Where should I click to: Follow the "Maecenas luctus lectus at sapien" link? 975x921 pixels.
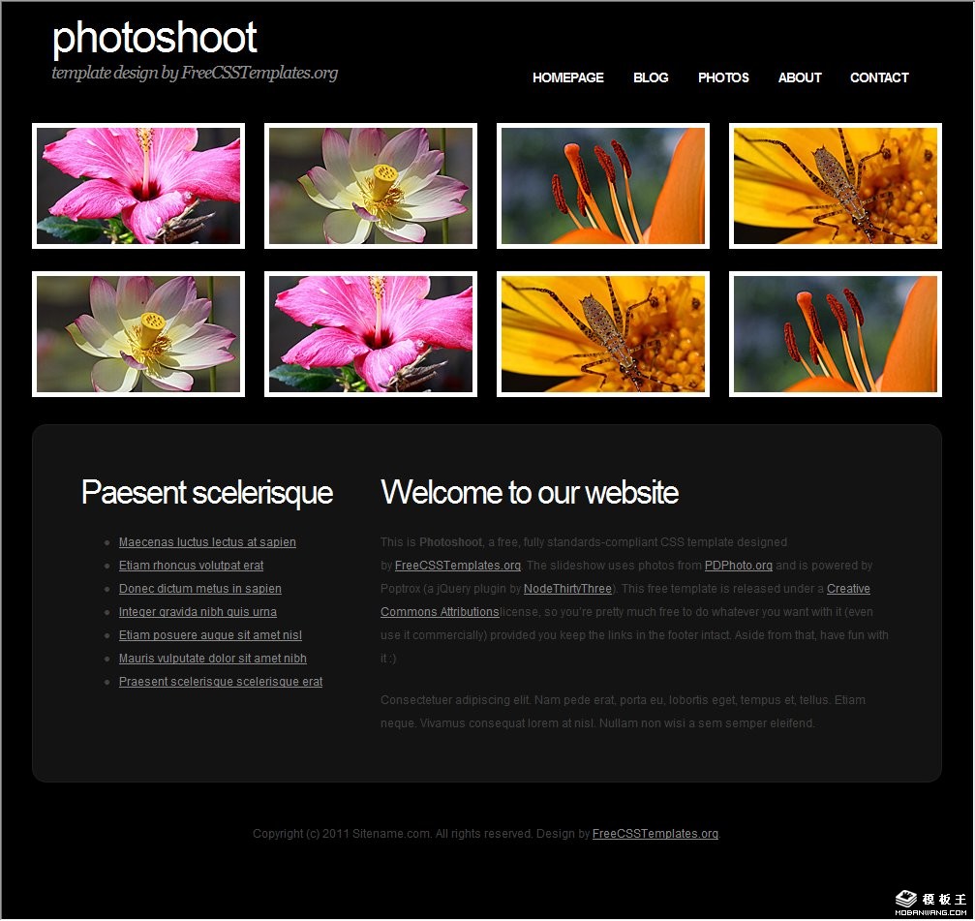pyautogui.click(x=207, y=542)
